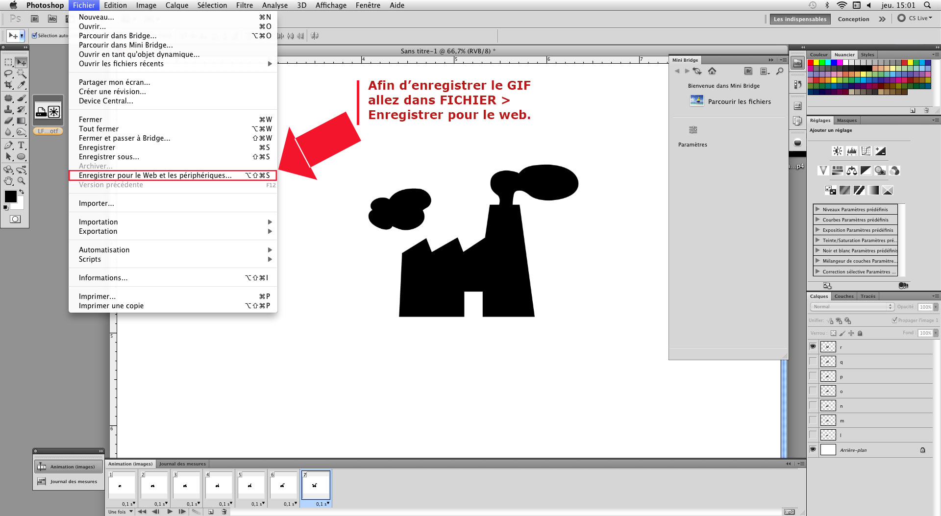Viewport: 941px width, 516px height.
Task: Open the Normal blend mode dropdown
Action: coord(852,307)
